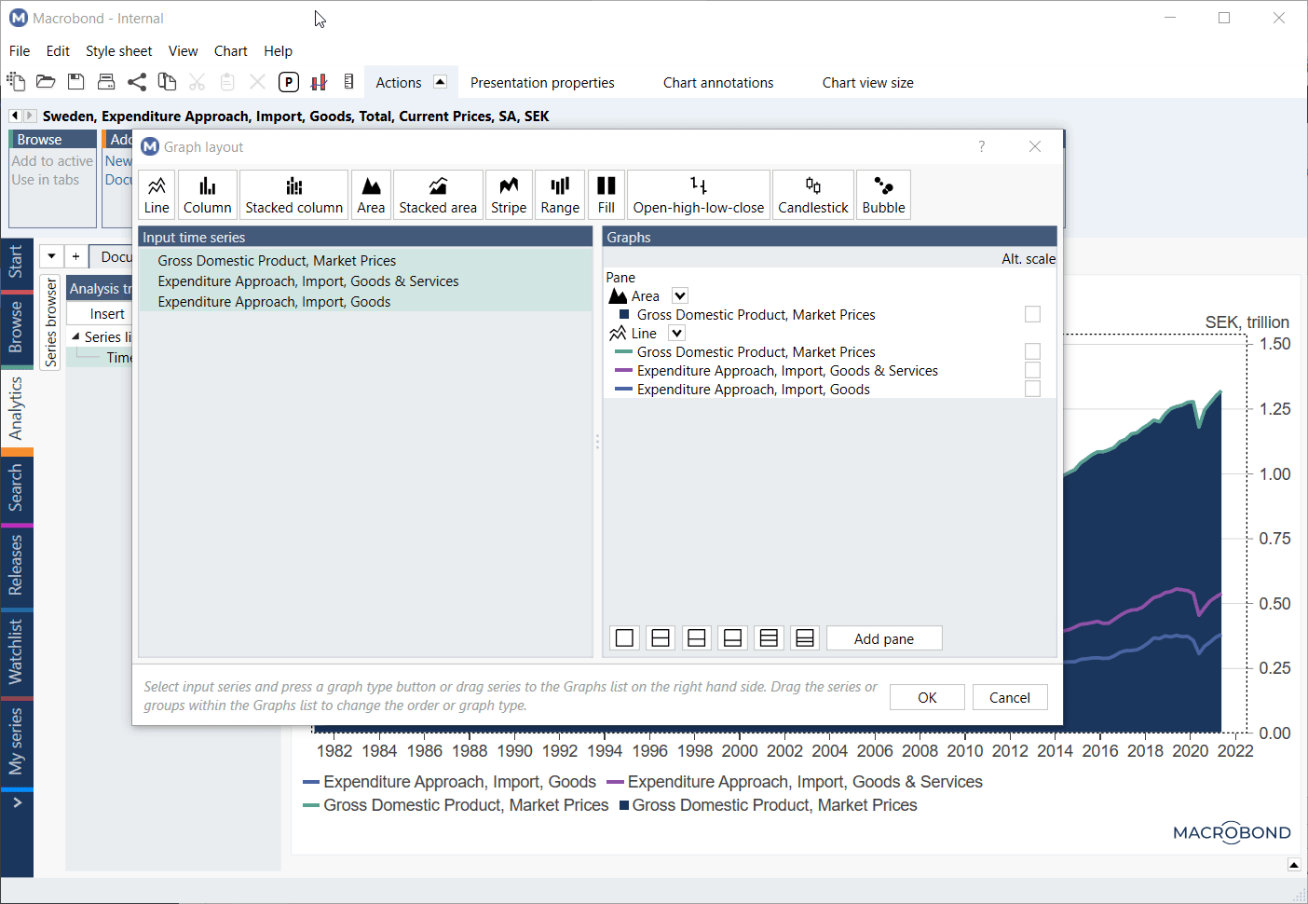Choose the Candlestick graph type button

tap(813, 195)
